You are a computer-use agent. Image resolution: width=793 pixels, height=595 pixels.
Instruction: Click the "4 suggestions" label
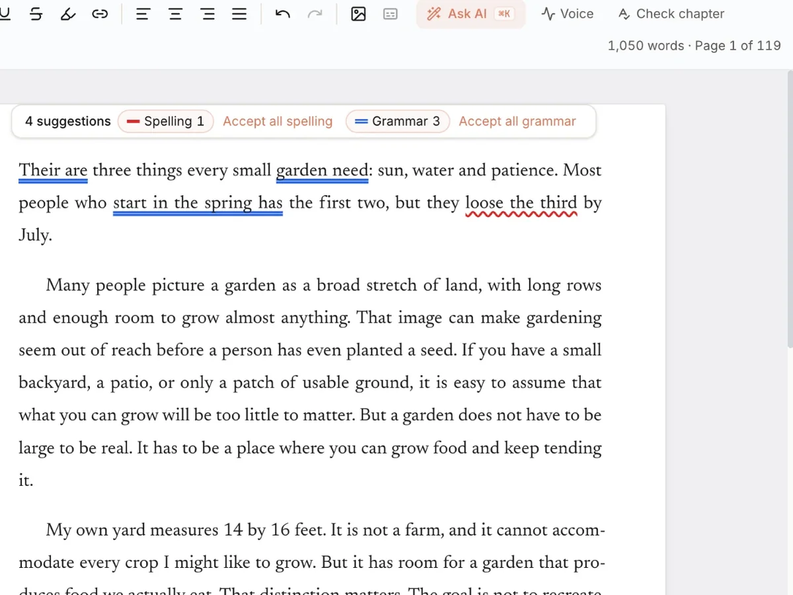[x=68, y=122]
